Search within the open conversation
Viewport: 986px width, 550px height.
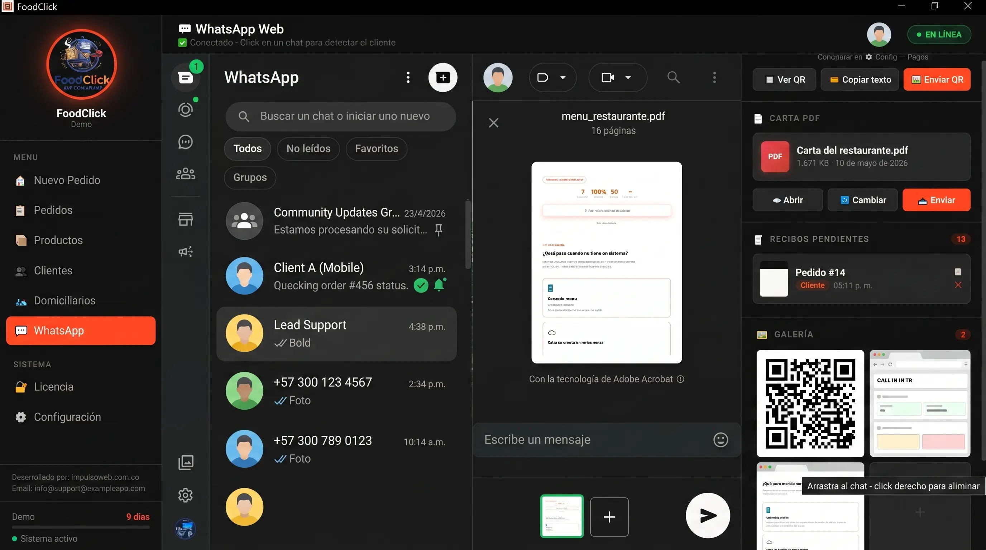point(674,77)
